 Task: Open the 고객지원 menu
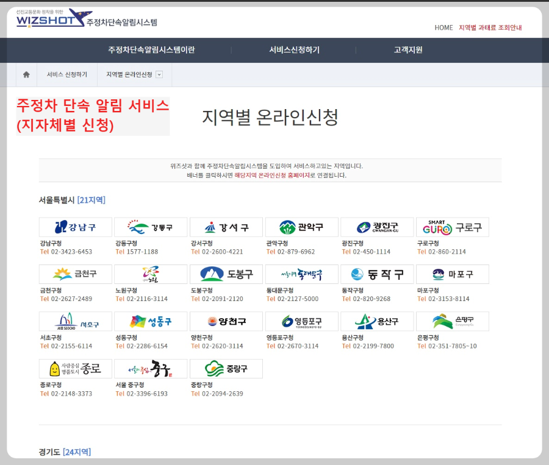coord(406,51)
